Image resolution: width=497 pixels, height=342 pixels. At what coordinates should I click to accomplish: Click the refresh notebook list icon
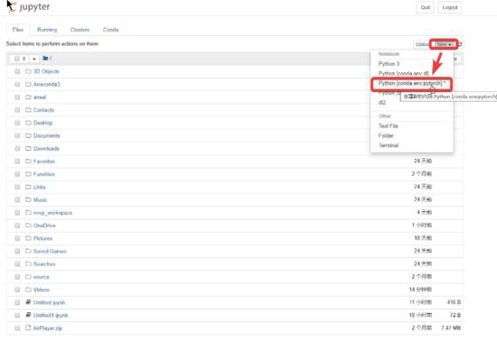pos(460,44)
